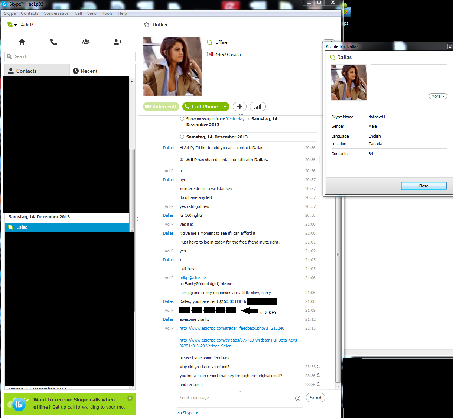Open the Skype menu

(x=10, y=13)
